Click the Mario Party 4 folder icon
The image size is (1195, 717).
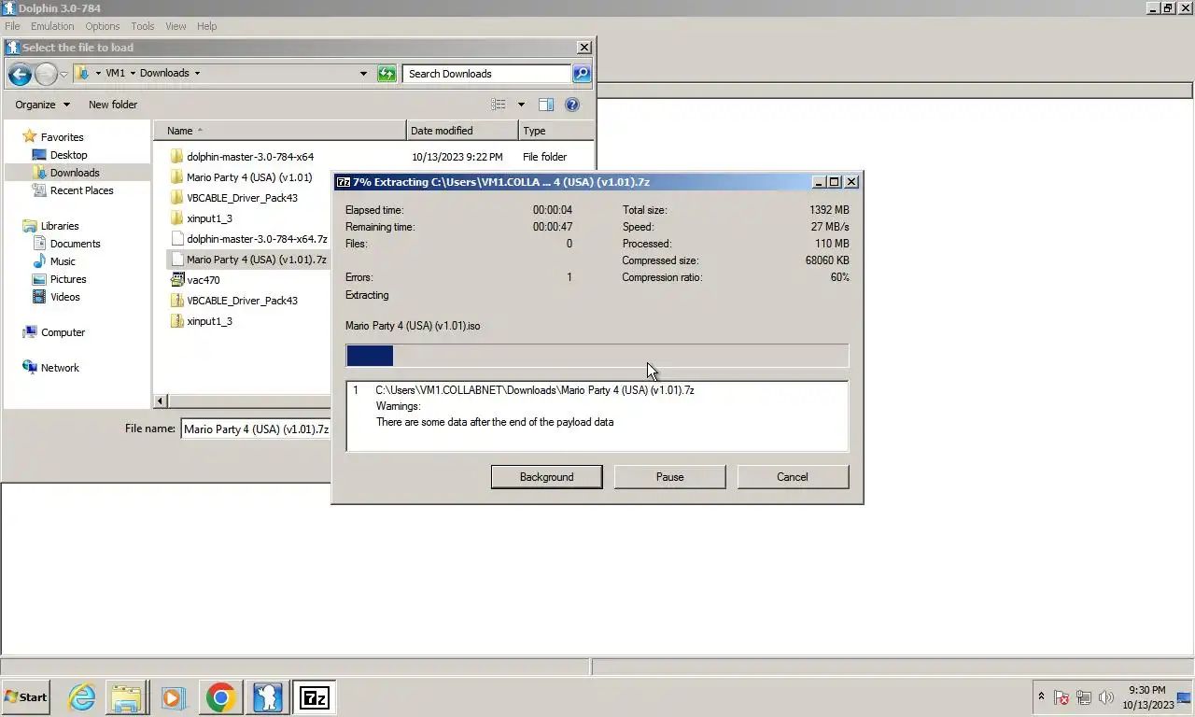(176, 177)
